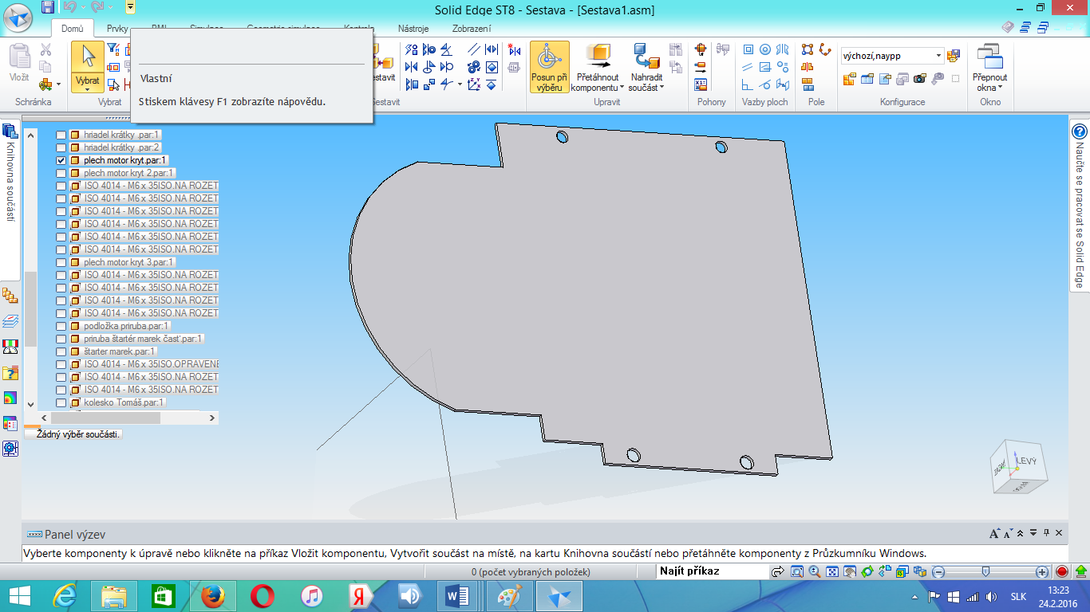Toggle checkbox for hriadel krátky .par:1
The height and width of the screenshot is (612, 1090).
61,135
